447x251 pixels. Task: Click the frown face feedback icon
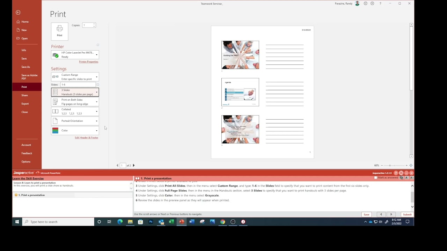372,3
